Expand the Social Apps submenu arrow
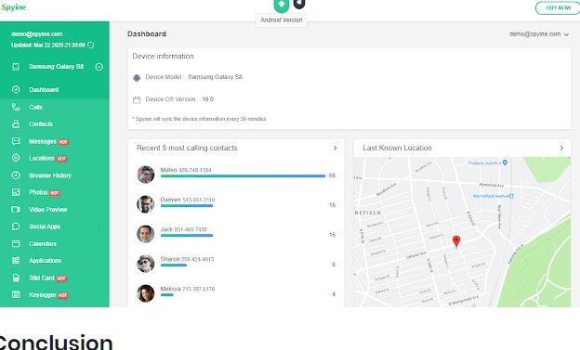Screen dimensions: 580x350 [x=99, y=227]
